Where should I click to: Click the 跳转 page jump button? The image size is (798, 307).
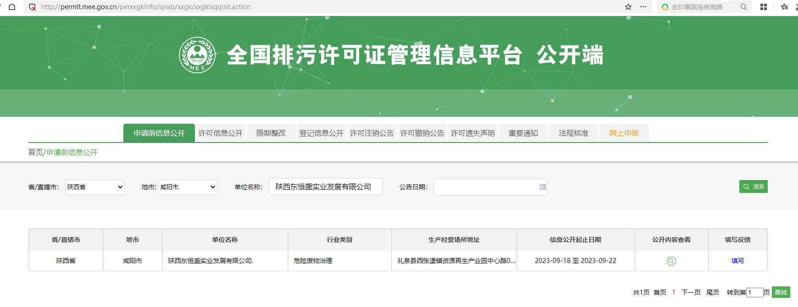click(781, 292)
